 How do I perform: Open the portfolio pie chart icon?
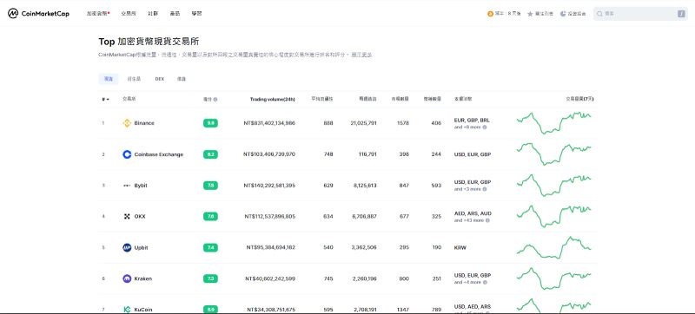click(563, 14)
